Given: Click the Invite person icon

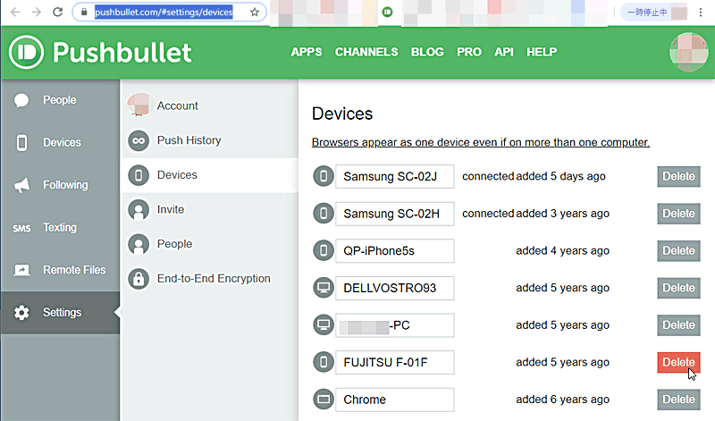Looking at the screenshot, I should click(139, 210).
